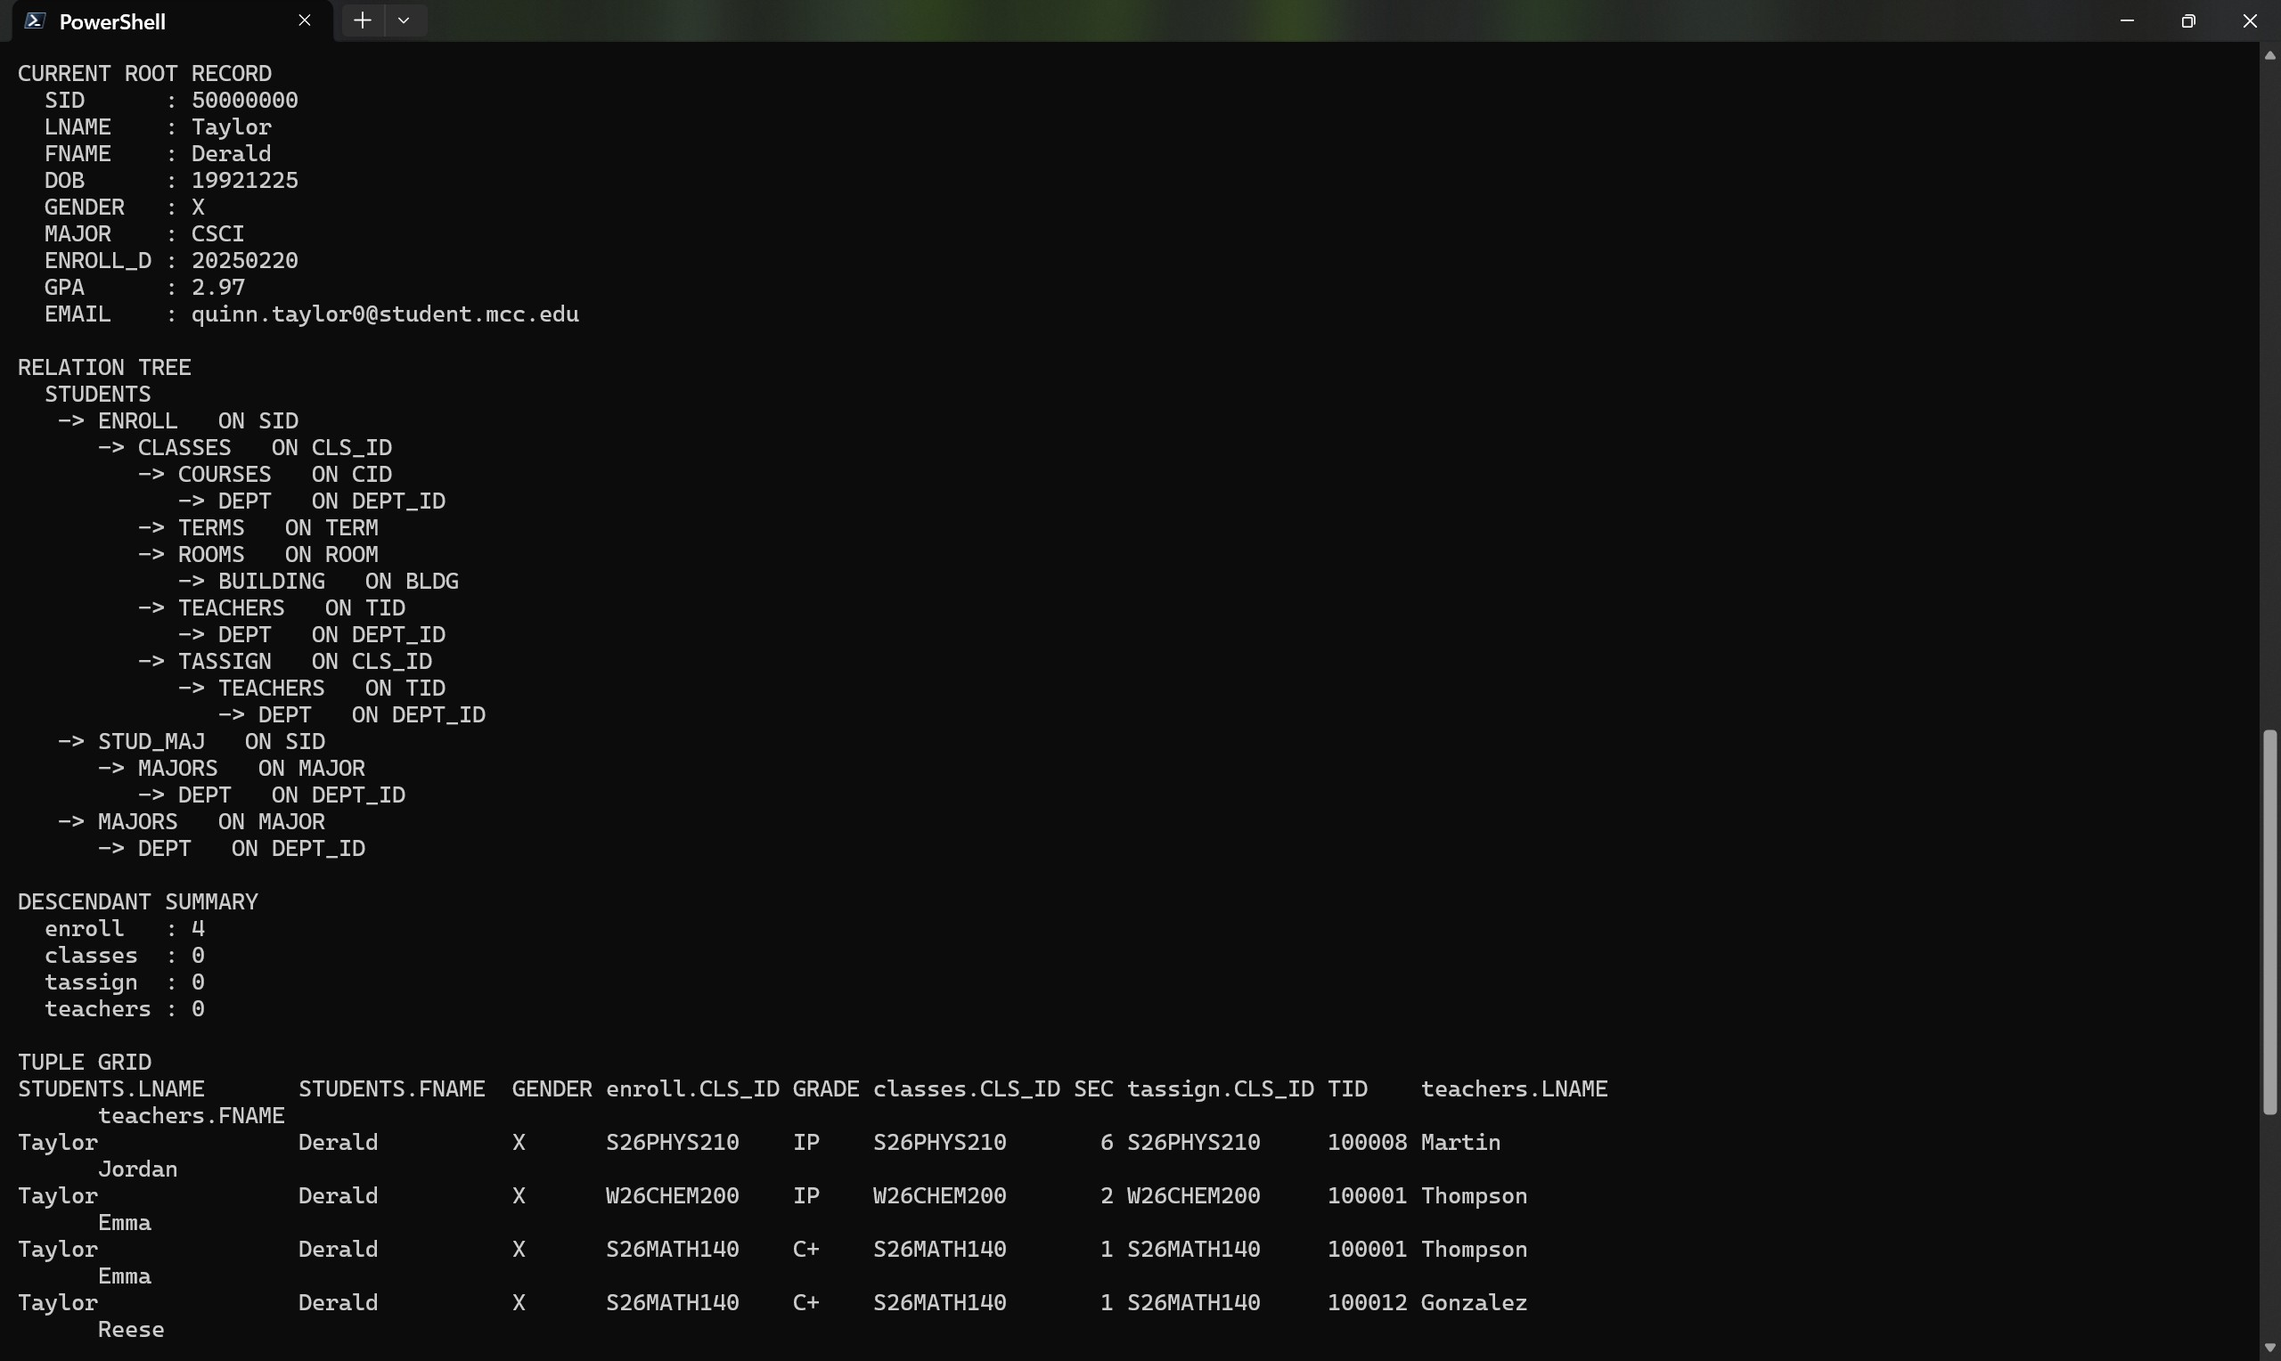Click the LNAME value Taylor in root record
2281x1361 pixels.
click(x=231, y=126)
